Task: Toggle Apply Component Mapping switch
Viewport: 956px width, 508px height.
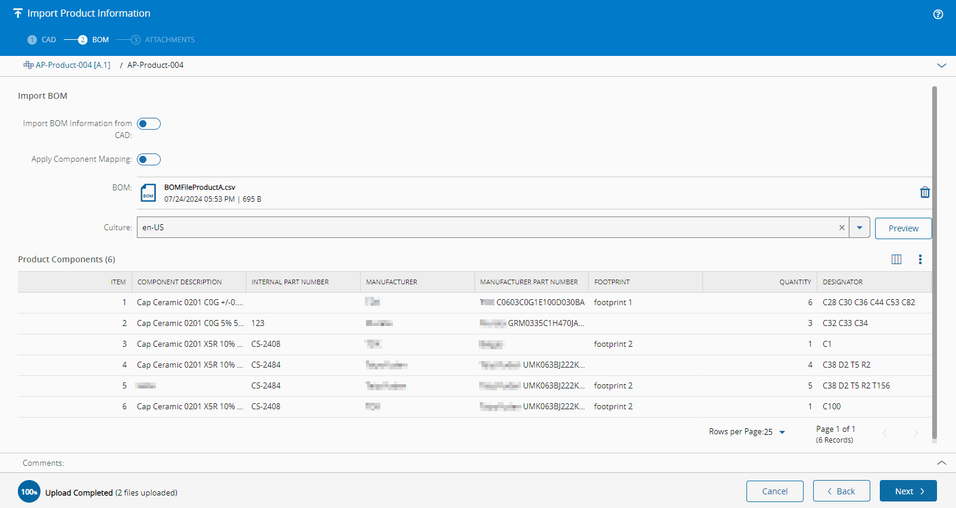Action: click(x=149, y=159)
